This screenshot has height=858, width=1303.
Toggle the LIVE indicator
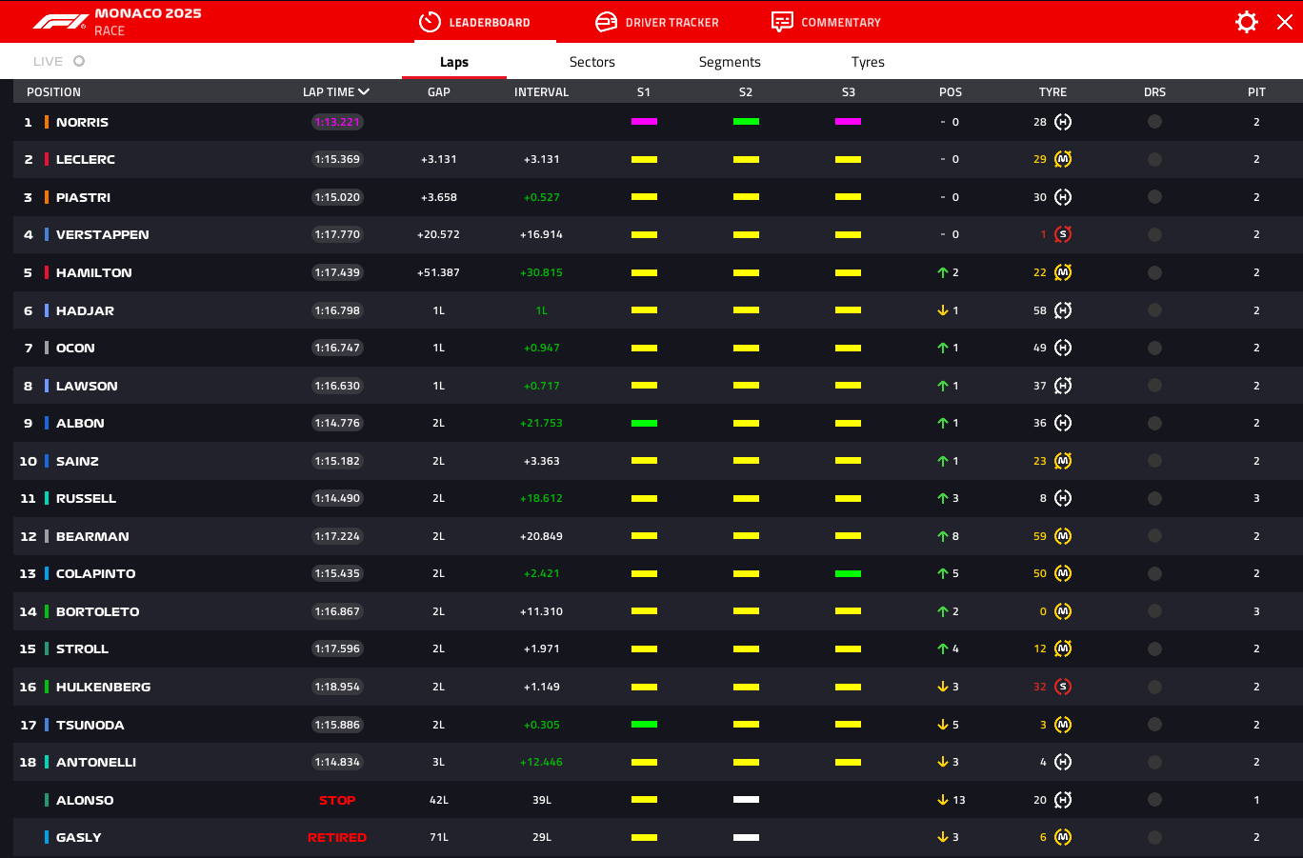pos(79,61)
